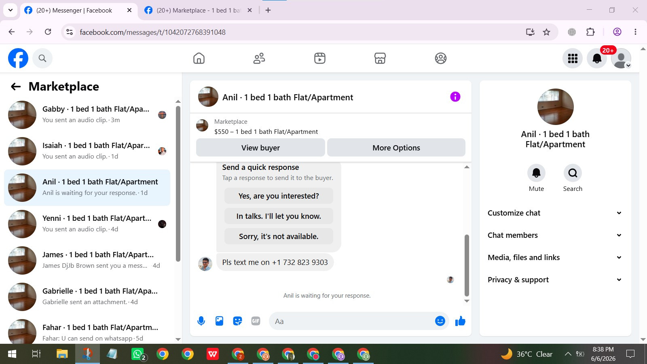The height and width of the screenshot is (364, 647).
Task: Open Isaiah's conversation
Action: coord(87,151)
